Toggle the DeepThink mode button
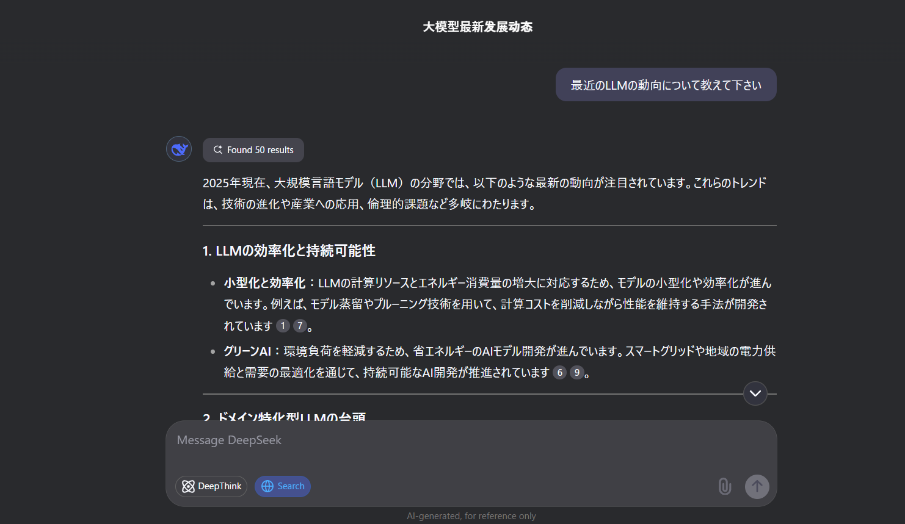 [x=211, y=486]
